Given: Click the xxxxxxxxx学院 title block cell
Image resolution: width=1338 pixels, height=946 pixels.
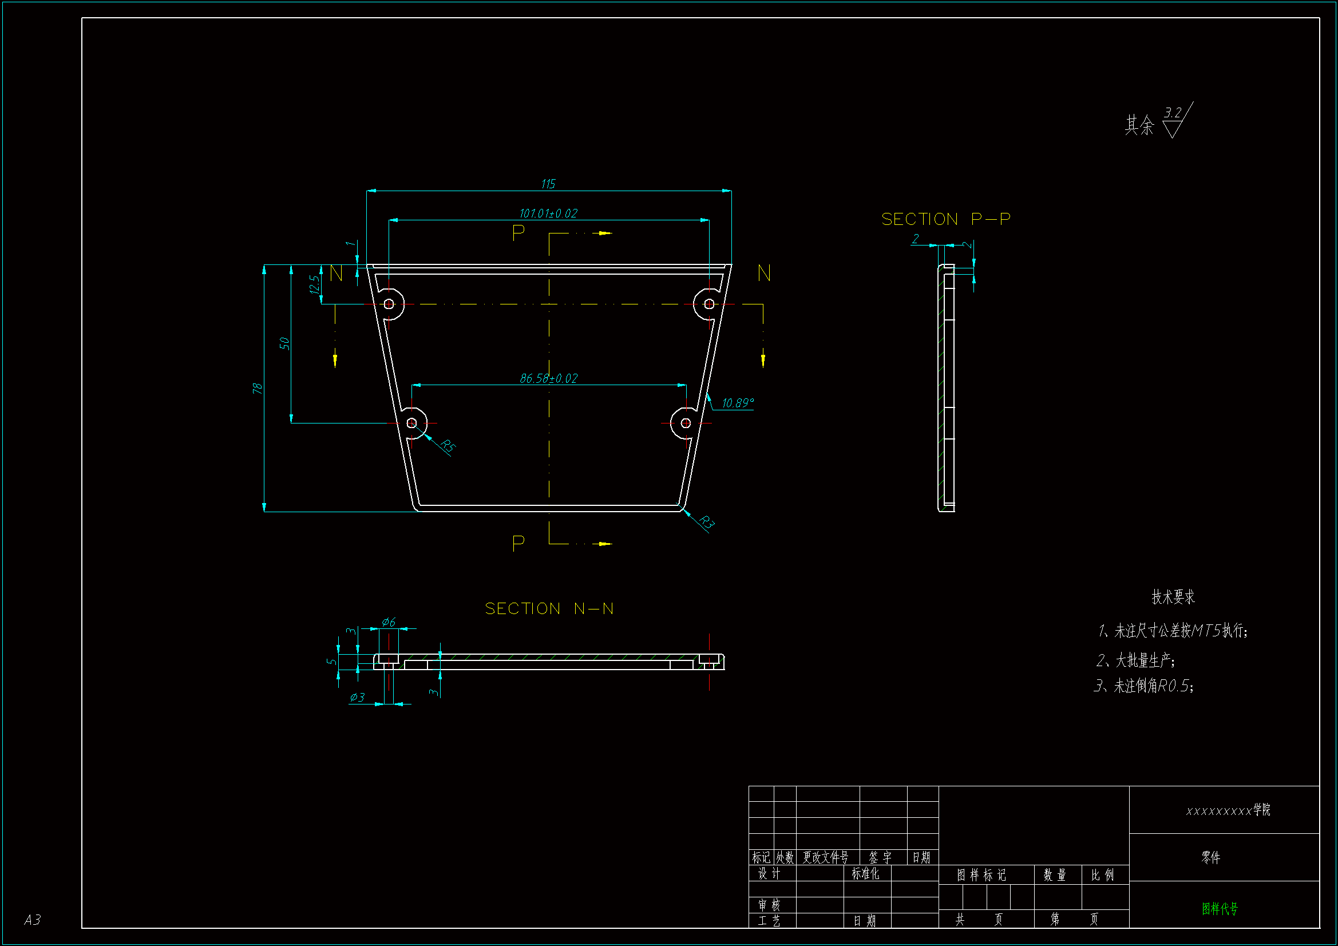Looking at the screenshot, I should (1228, 810).
